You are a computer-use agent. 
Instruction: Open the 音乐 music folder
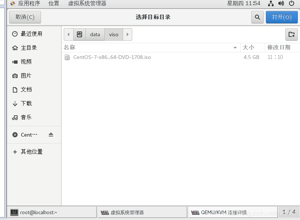point(34,118)
